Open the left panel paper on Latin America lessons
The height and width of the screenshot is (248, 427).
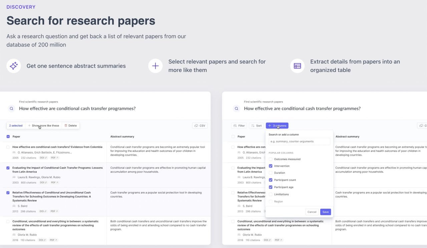(57, 170)
